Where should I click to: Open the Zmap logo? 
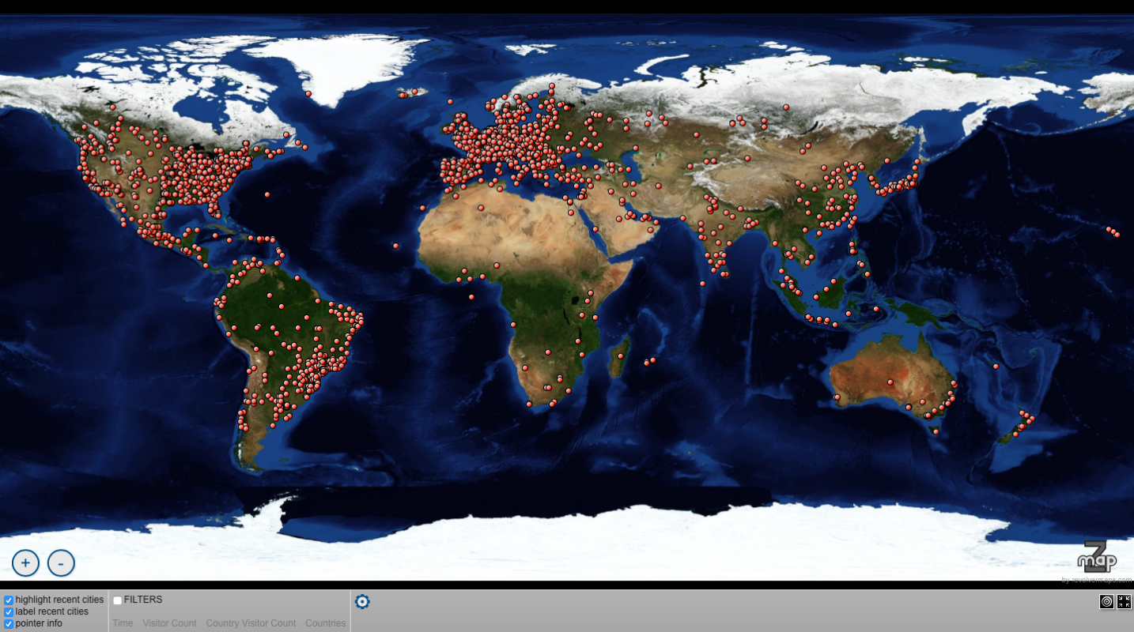pyautogui.click(x=1098, y=559)
